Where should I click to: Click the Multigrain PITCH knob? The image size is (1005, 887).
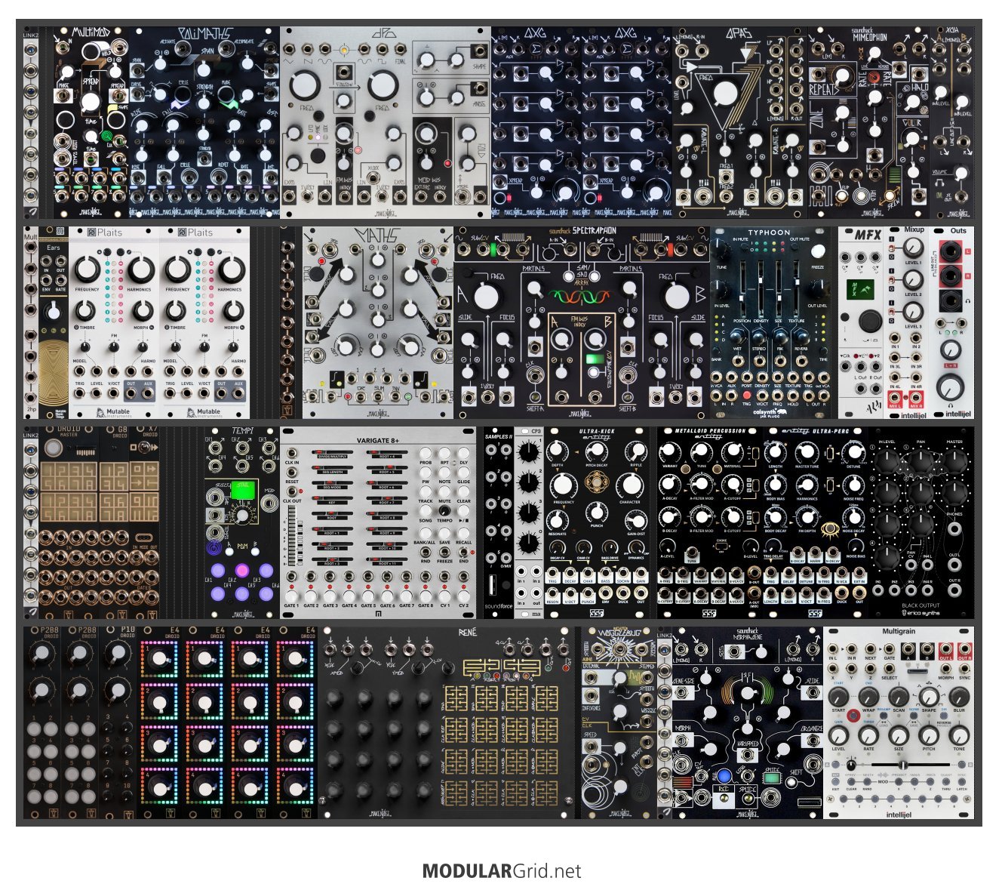929,735
